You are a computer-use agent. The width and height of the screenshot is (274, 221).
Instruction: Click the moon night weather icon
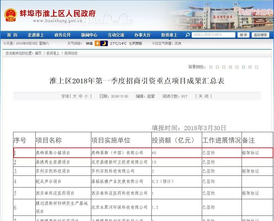click(104, 43)
